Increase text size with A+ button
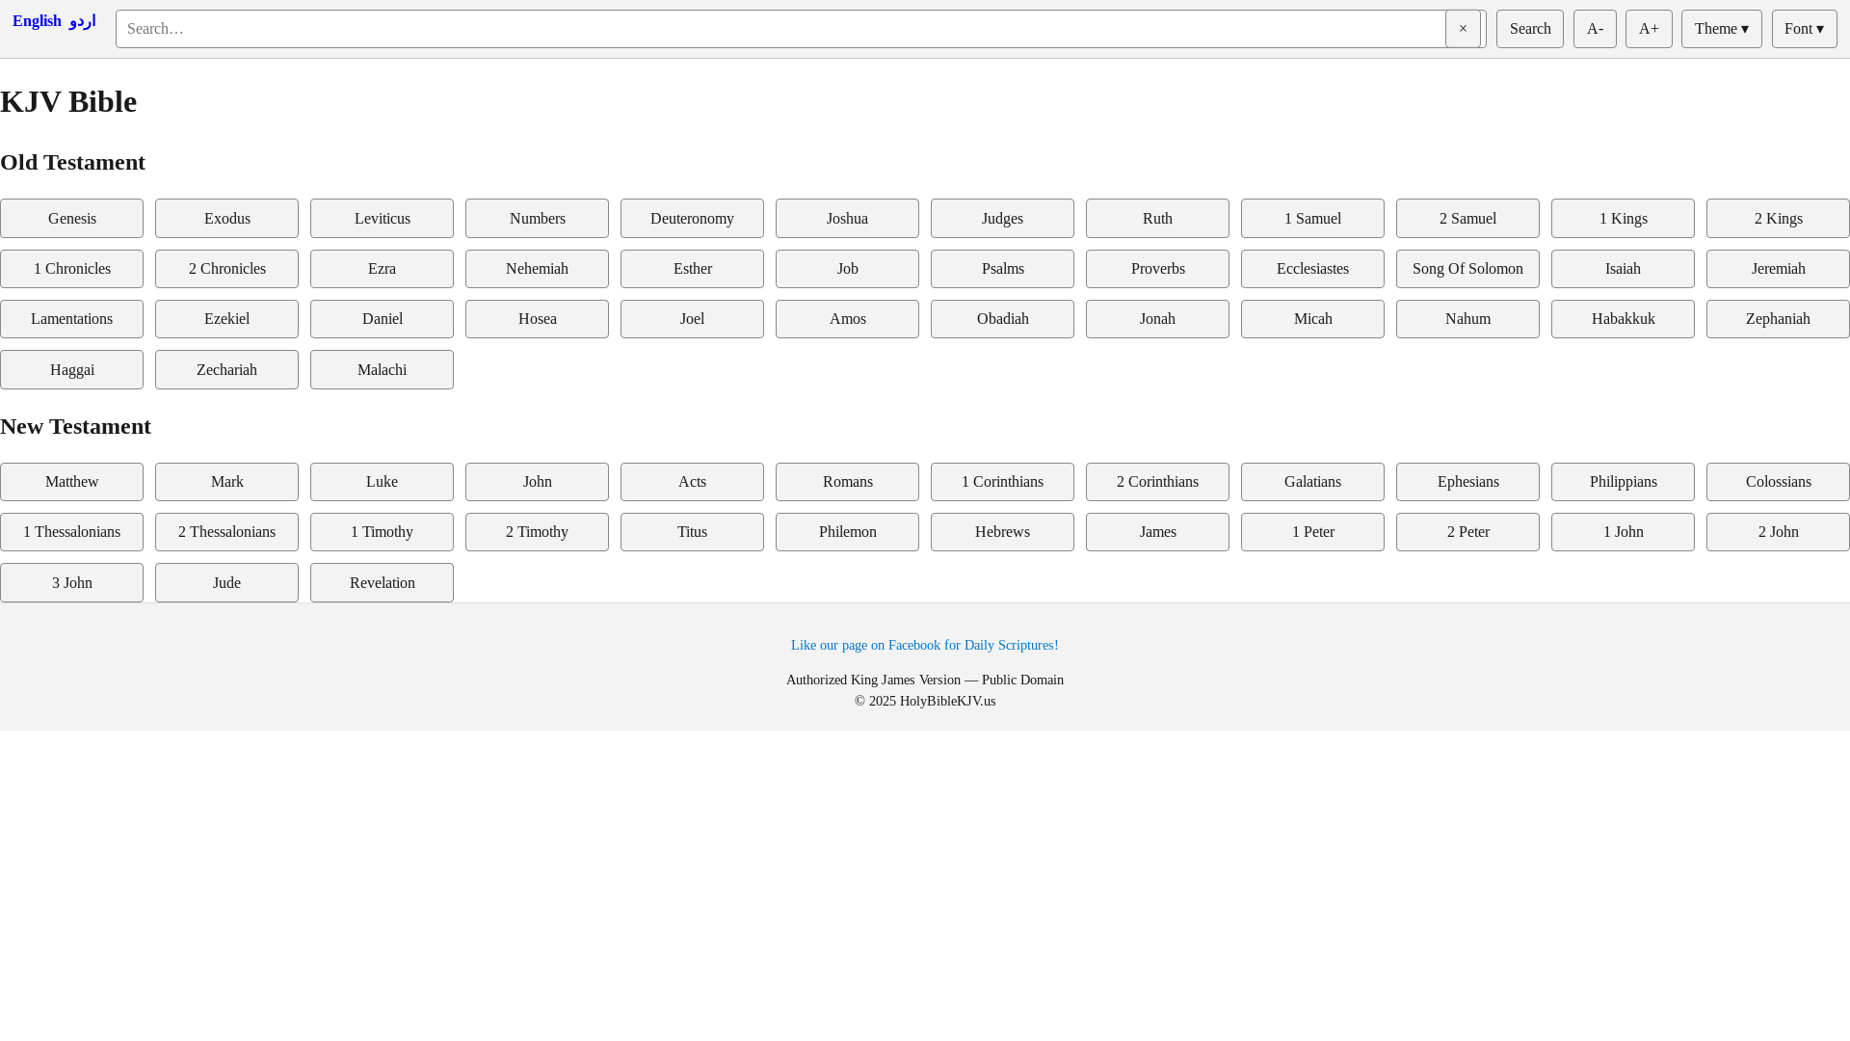 (1649, 29)
